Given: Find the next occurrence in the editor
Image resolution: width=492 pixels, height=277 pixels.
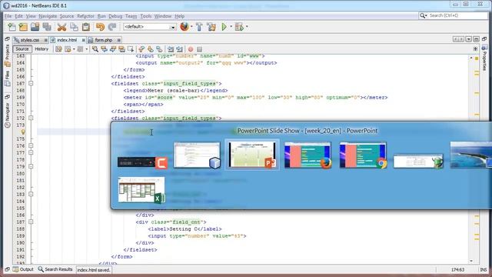Looking at the screenshot, I should (x=113, y=49).
